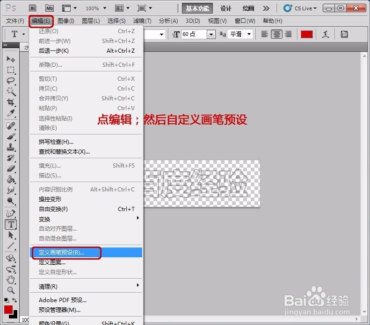Switch to 绘画 workspace
370x325 pixels.
click(248, 8)
